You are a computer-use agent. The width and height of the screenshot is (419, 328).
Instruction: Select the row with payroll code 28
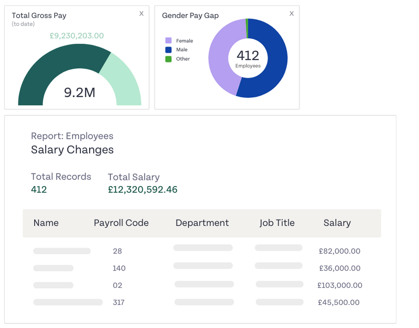pos(117,251)
